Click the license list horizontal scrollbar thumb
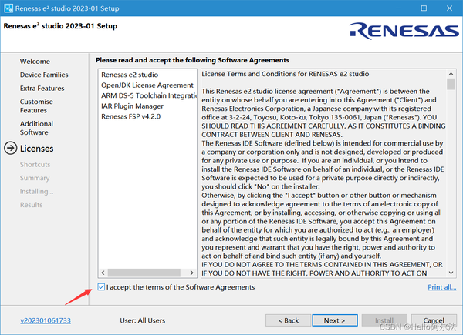This screenshot has height=335, width=463. [144, 273]
